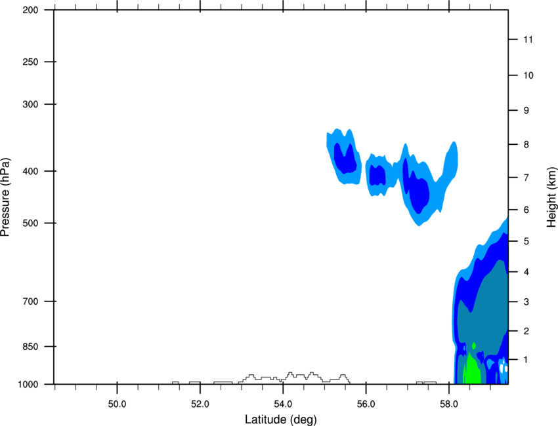Click the 52.0 latitude tick label
558x426 pixels.
(200, 404)
